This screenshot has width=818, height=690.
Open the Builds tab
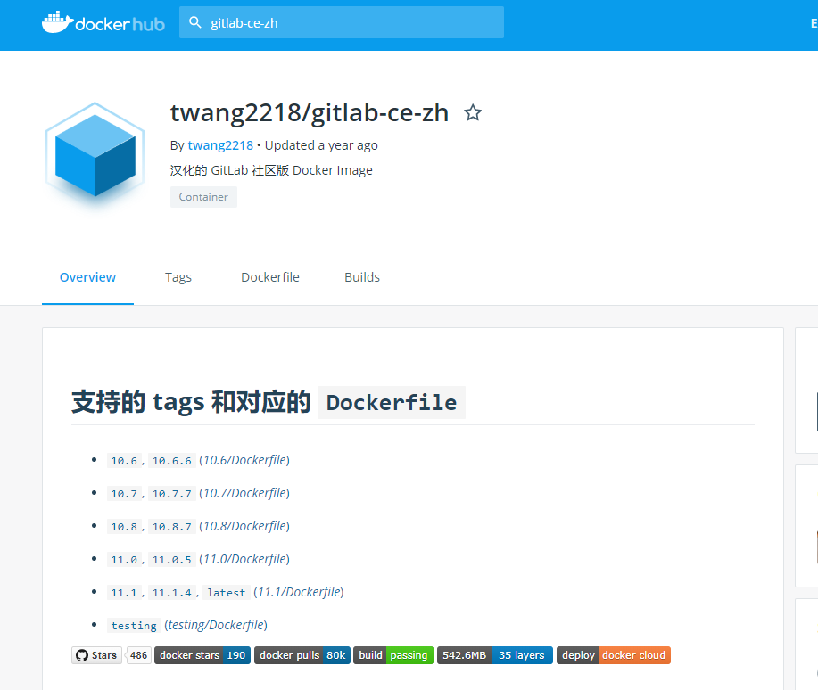(362, 277)
